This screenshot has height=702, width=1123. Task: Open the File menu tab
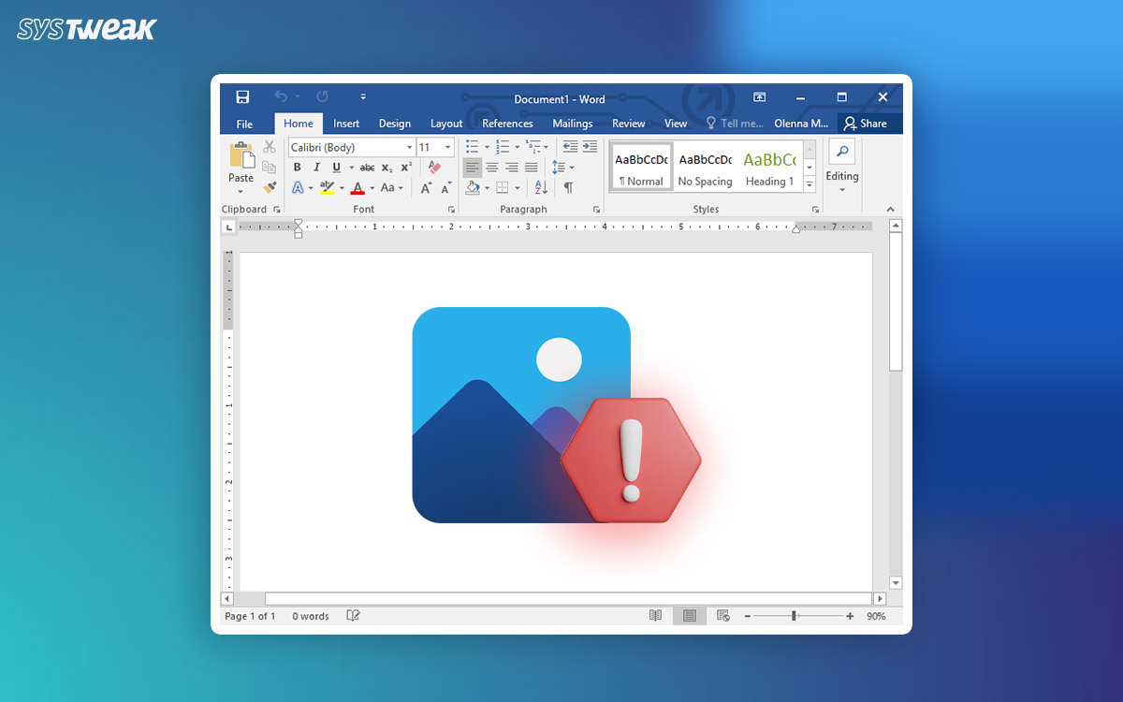pyautogui.click(x=244, y=124)
